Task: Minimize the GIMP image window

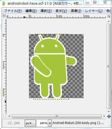Action: (x=87, y=2)
